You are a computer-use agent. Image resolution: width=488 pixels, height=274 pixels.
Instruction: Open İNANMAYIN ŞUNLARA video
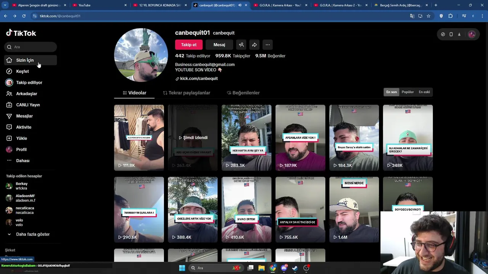[139, 210]
